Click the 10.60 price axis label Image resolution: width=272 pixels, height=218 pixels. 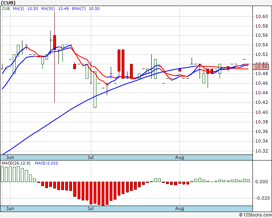point(262,17)
